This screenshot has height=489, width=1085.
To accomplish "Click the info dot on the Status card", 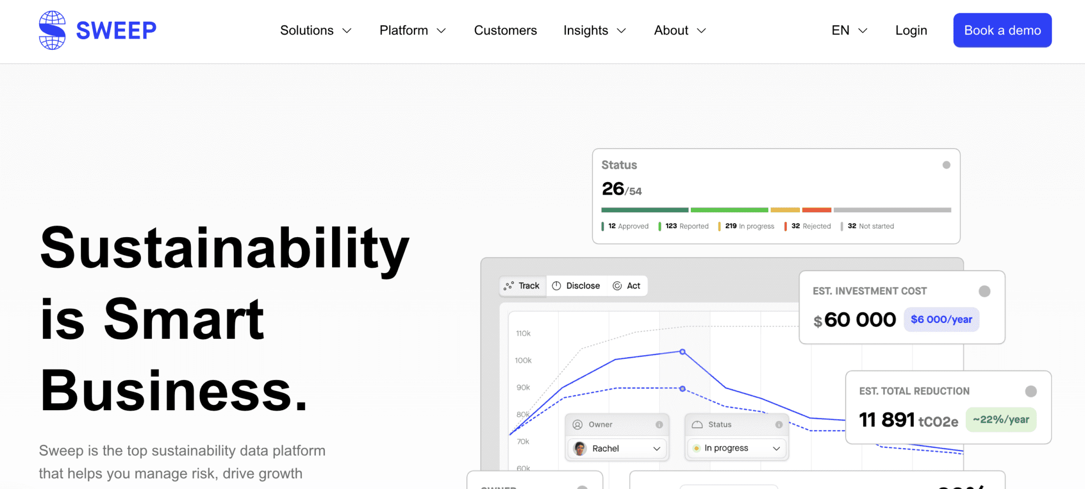I will click(x=947, y=165).
